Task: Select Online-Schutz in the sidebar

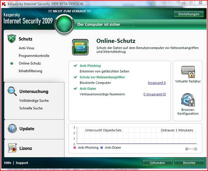Action: click(x=30, y=63)
